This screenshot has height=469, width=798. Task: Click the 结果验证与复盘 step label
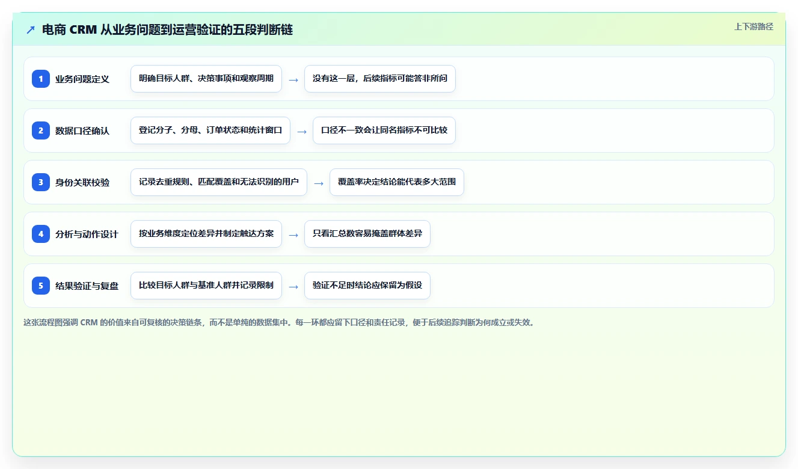coord(87,286)
